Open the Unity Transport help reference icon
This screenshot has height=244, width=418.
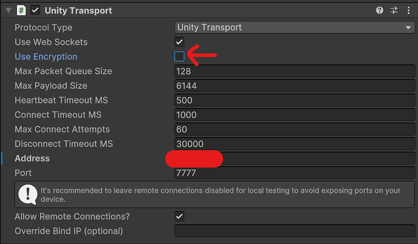coord(379,10)
